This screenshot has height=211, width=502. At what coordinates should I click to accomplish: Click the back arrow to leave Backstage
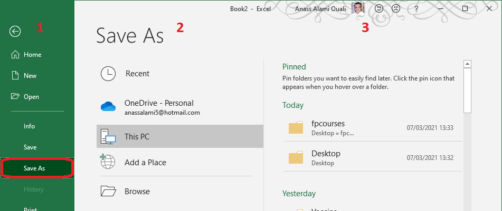15,31
